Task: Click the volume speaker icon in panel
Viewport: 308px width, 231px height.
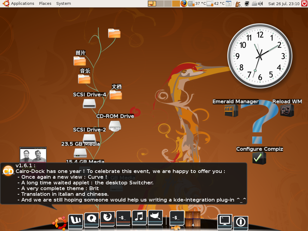Action: click(x=260, y=4)
